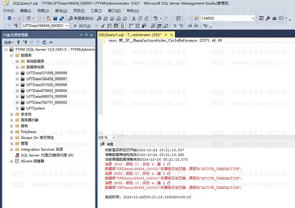Decrease indent of the selected lines
The width and height of the screenshot is (295, 208).
pos(190,25)
